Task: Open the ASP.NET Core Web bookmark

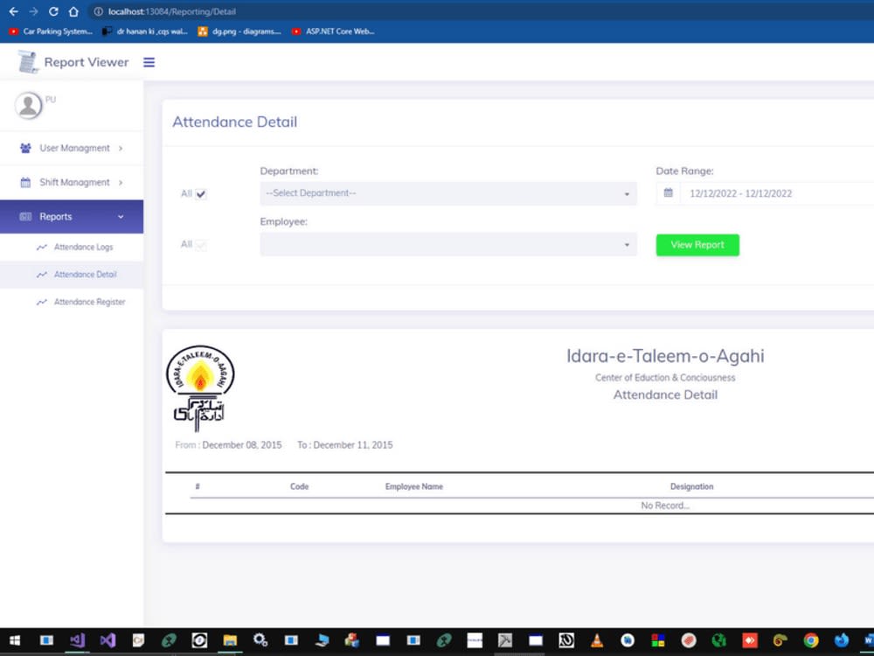Action: pyautogui.click(x=333, y=31)
